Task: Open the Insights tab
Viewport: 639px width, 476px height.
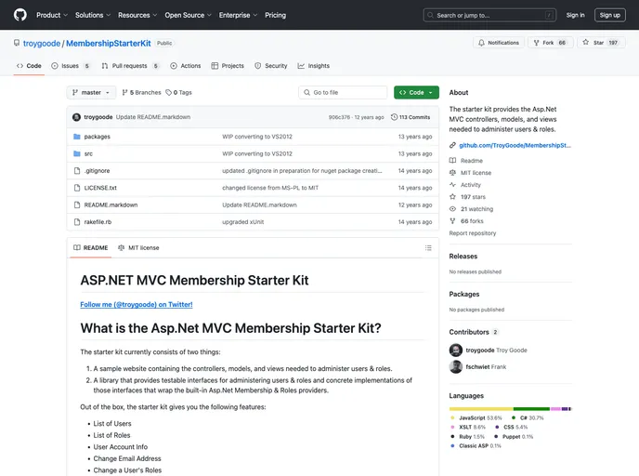Action: (314, 66)
